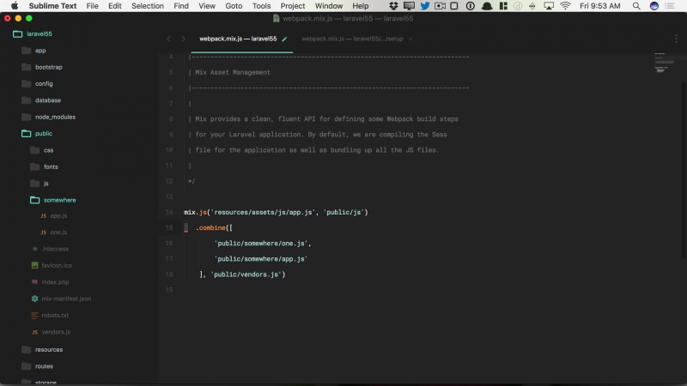Click the somewhere folder icon
Screen dimensions: 687x386
[x=34, y=200]
